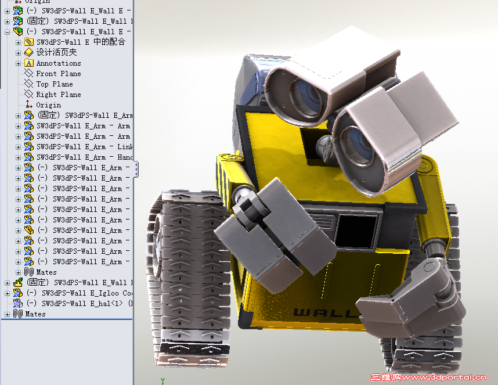Select the assembly icon of the collapsed (-) Wall E_Wall E row
The image size is (498, 385).
tap(18, 11)
